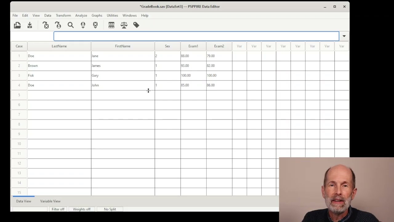Click the cell containing 'Fisk'
Image resolution: width=394 pixels, height=222 pixels.
pyautogui.click(x=59, y=76)
